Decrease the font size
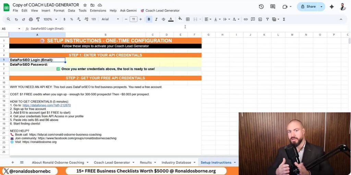351x175 pixels. 126,19
